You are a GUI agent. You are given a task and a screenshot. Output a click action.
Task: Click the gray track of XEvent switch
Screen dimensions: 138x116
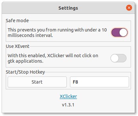[x=122, y=58]
